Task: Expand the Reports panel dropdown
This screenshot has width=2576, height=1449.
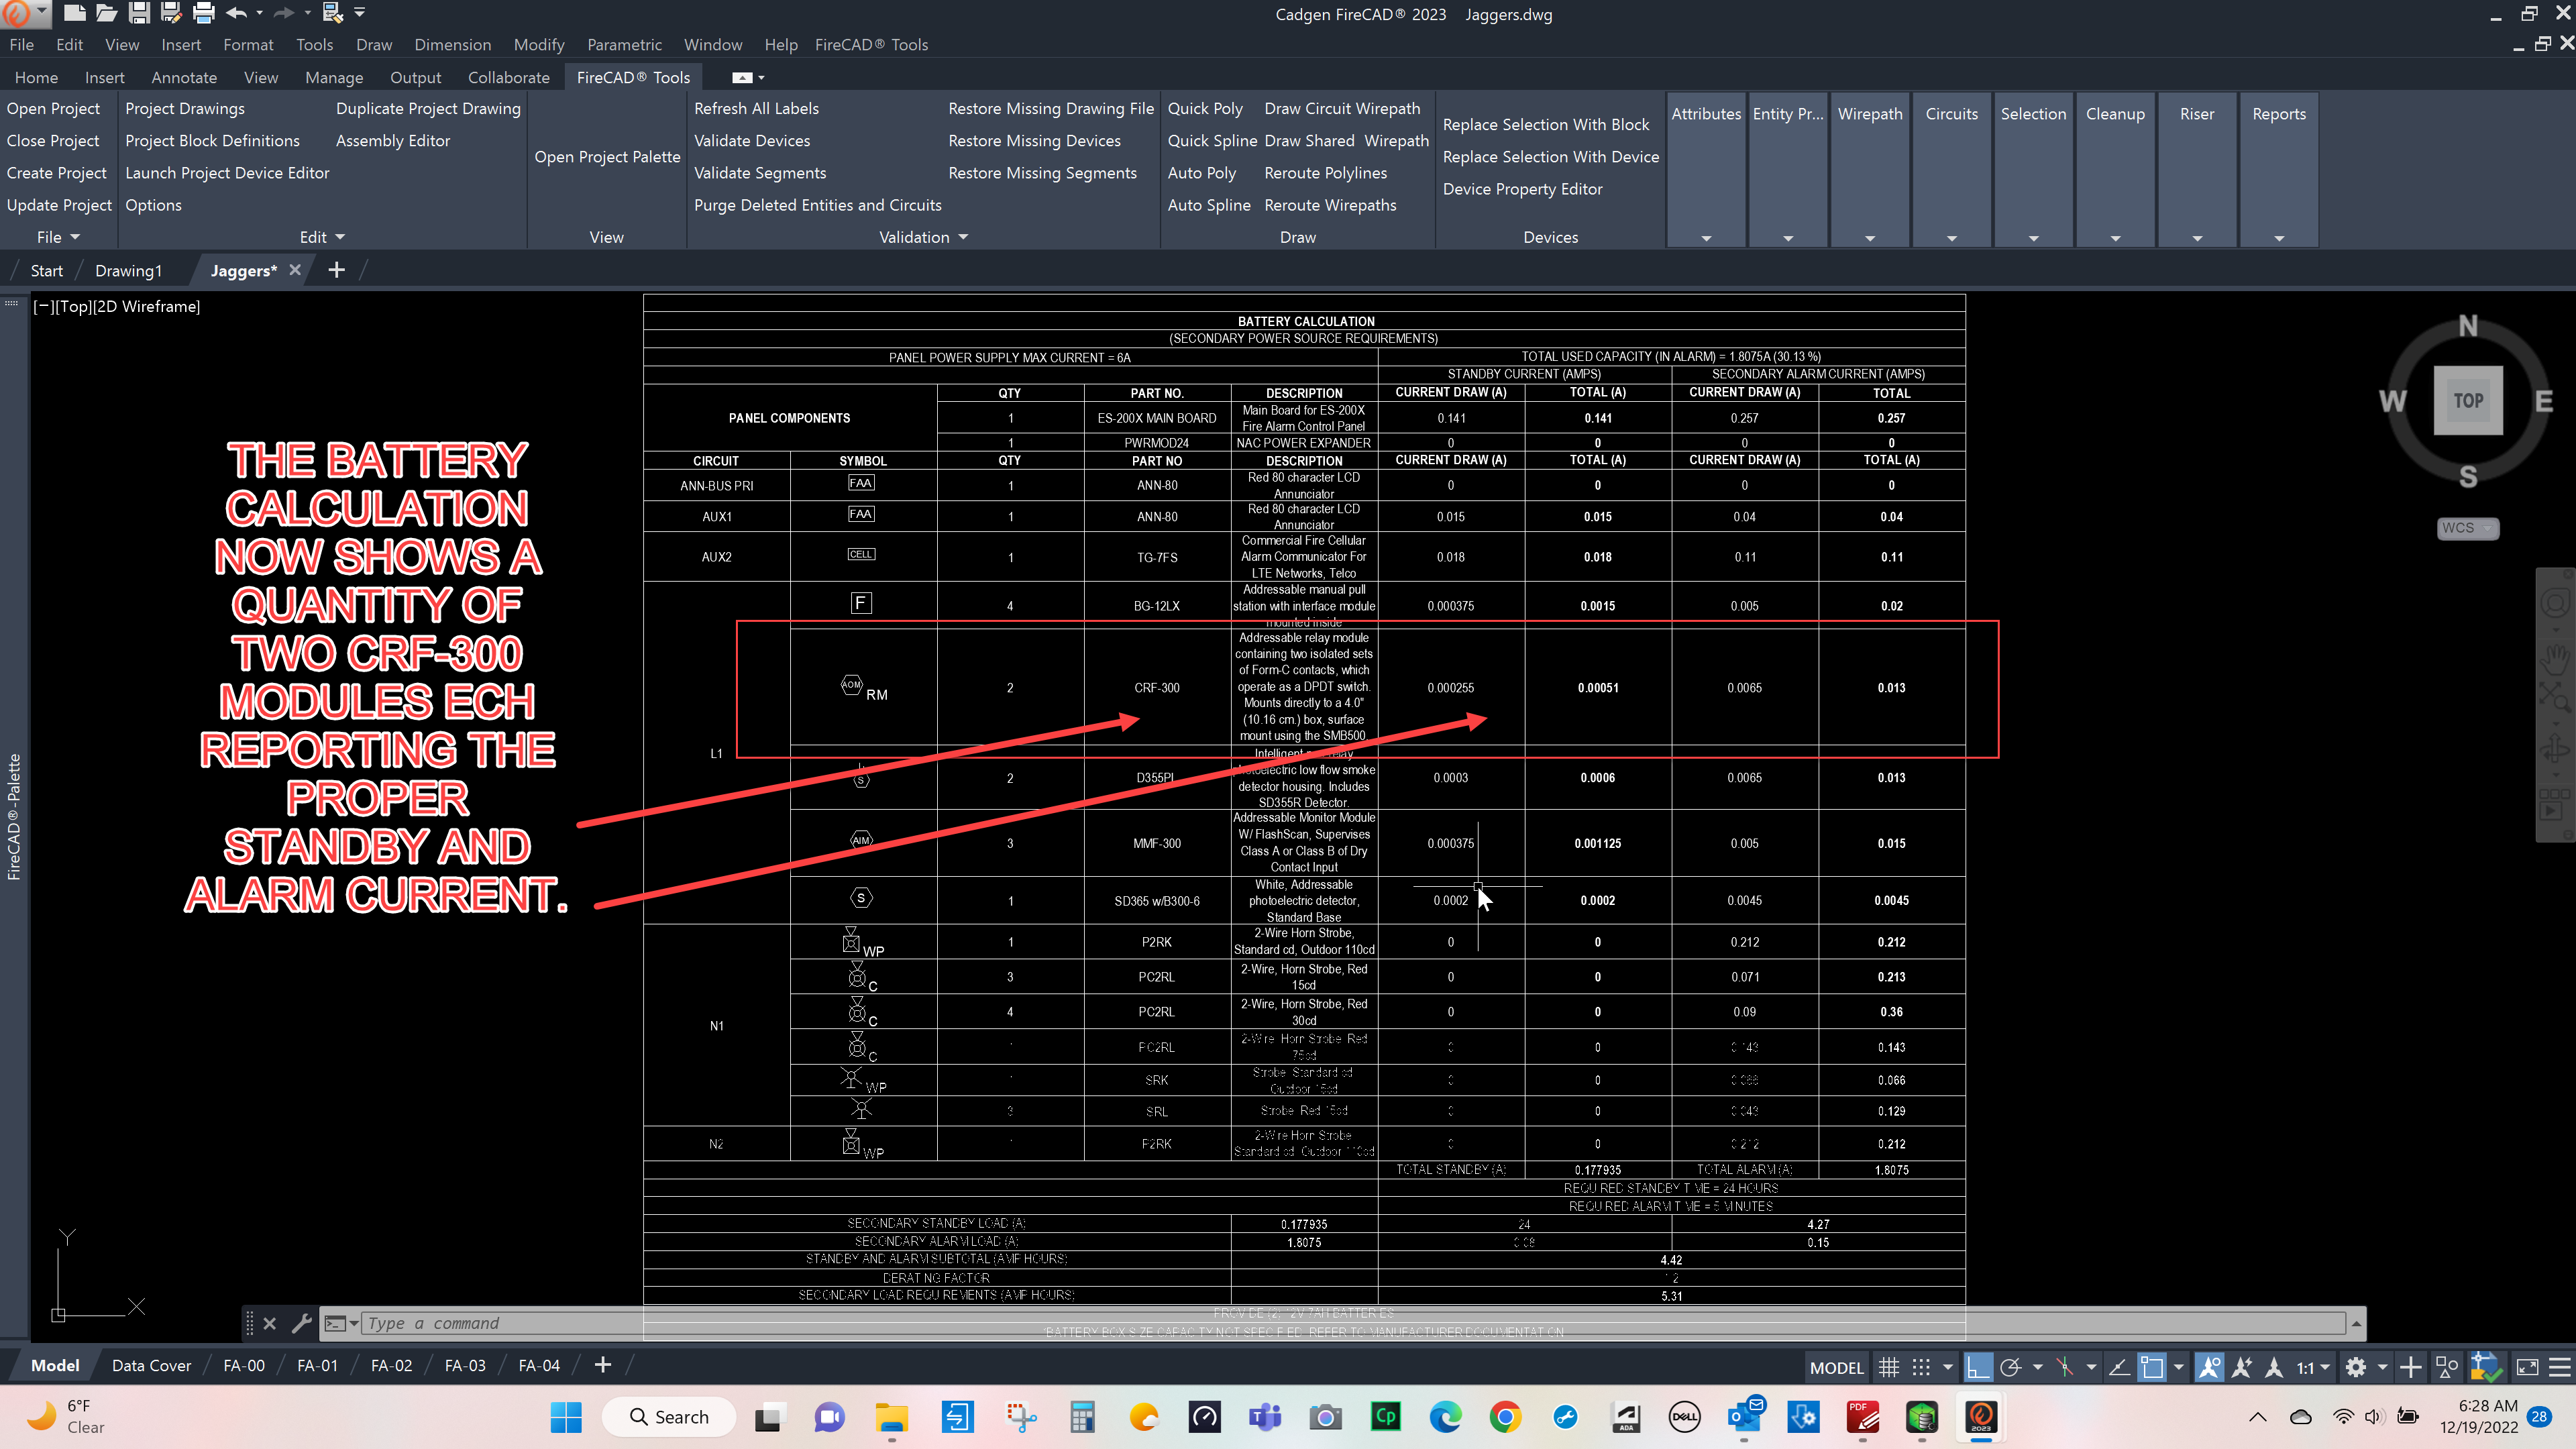Action: tap(2279, 238)
